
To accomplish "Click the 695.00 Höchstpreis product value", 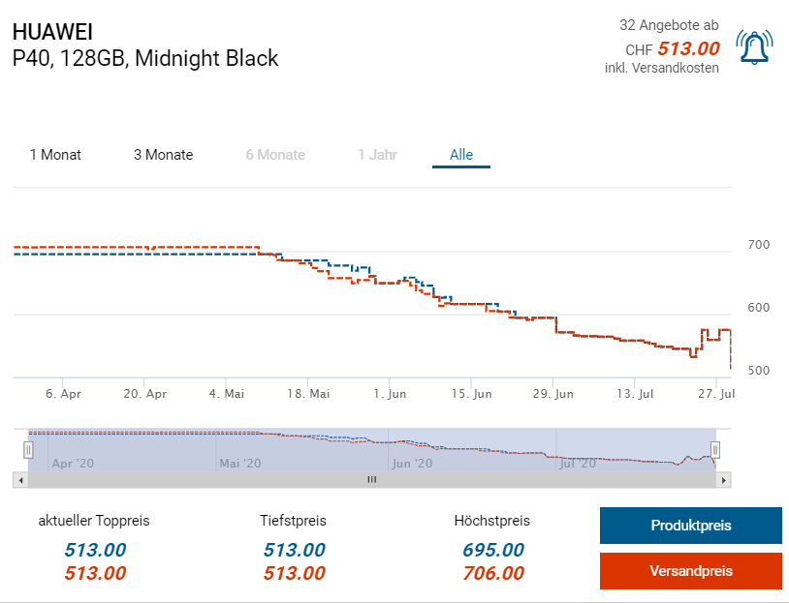I will point(493,551).
